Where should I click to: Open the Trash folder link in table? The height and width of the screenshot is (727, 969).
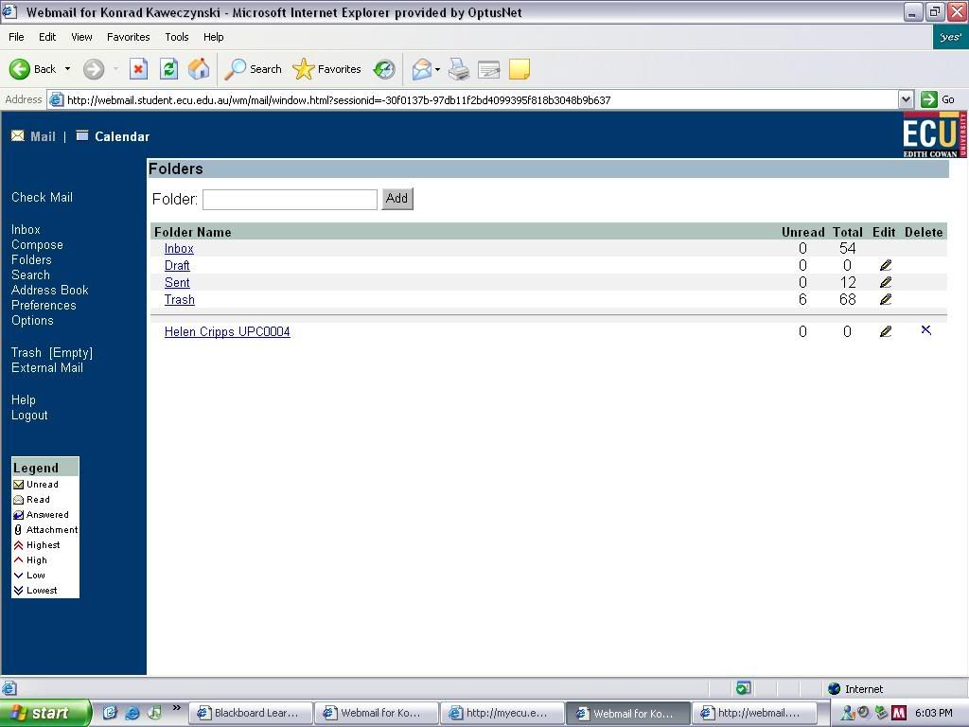click(x=179, y=300)
